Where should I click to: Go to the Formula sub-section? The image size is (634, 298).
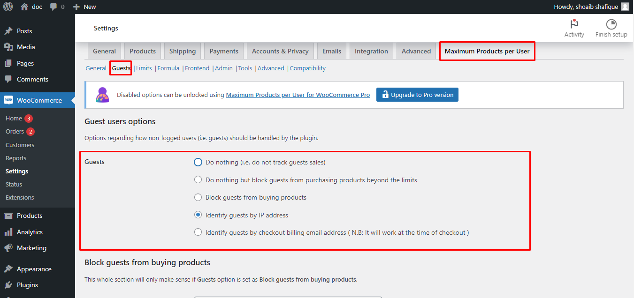click(168, 68)
